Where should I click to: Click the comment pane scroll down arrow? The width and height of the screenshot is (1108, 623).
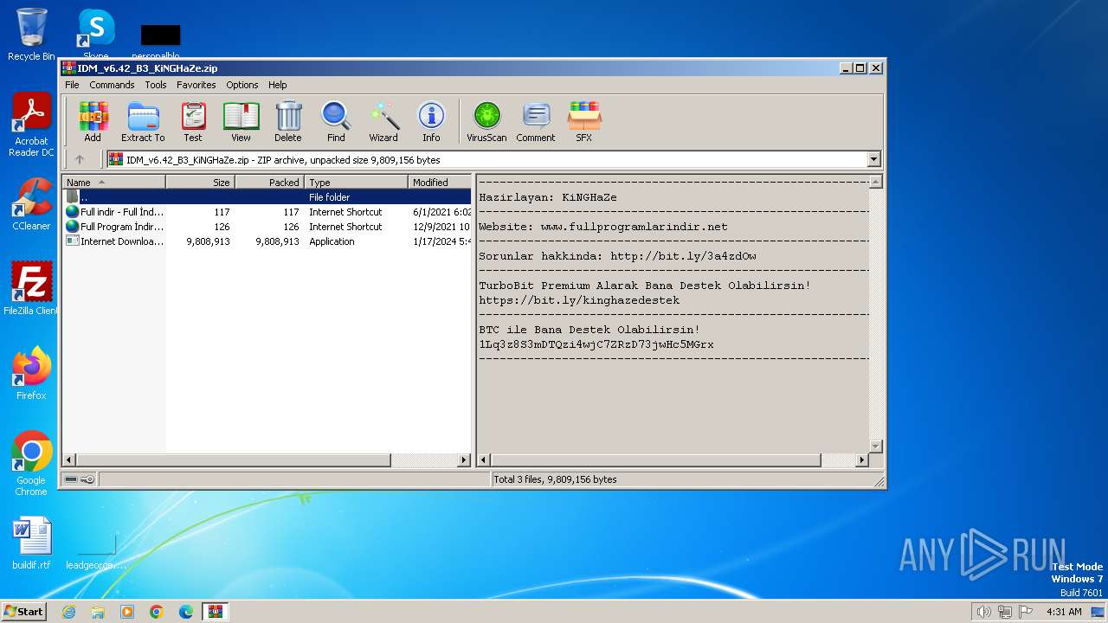[875, 446]
